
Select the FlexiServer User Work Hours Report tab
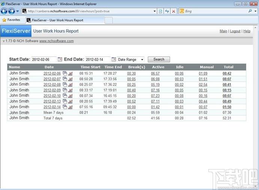point(65,20)
